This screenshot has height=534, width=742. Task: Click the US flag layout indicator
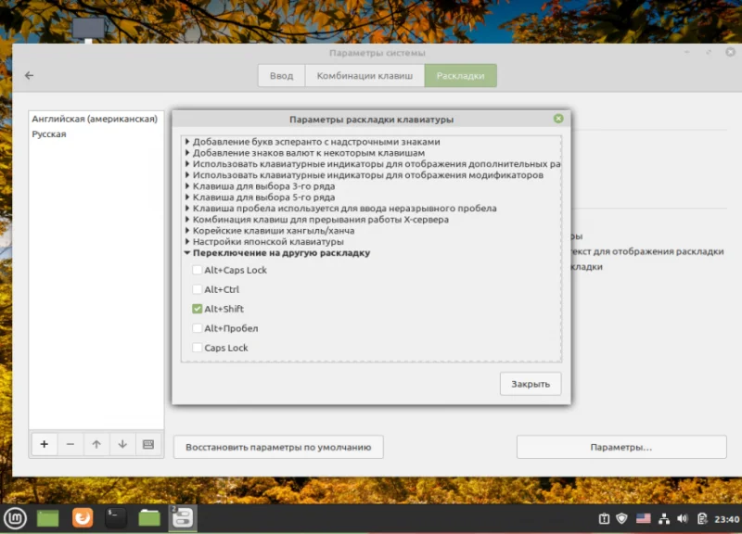[643, 519]
